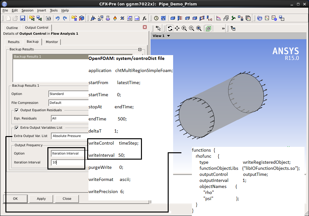The image size is (309, 216).
Task: Open the View 1 dropdown arrow
Action: point(168,36)
